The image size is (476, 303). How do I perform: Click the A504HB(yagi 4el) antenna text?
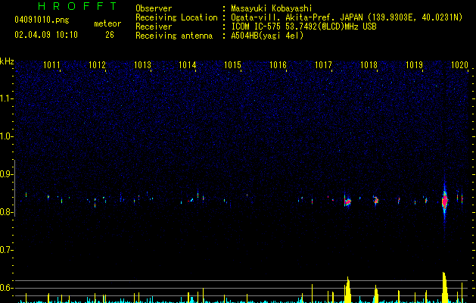(267, 36)
